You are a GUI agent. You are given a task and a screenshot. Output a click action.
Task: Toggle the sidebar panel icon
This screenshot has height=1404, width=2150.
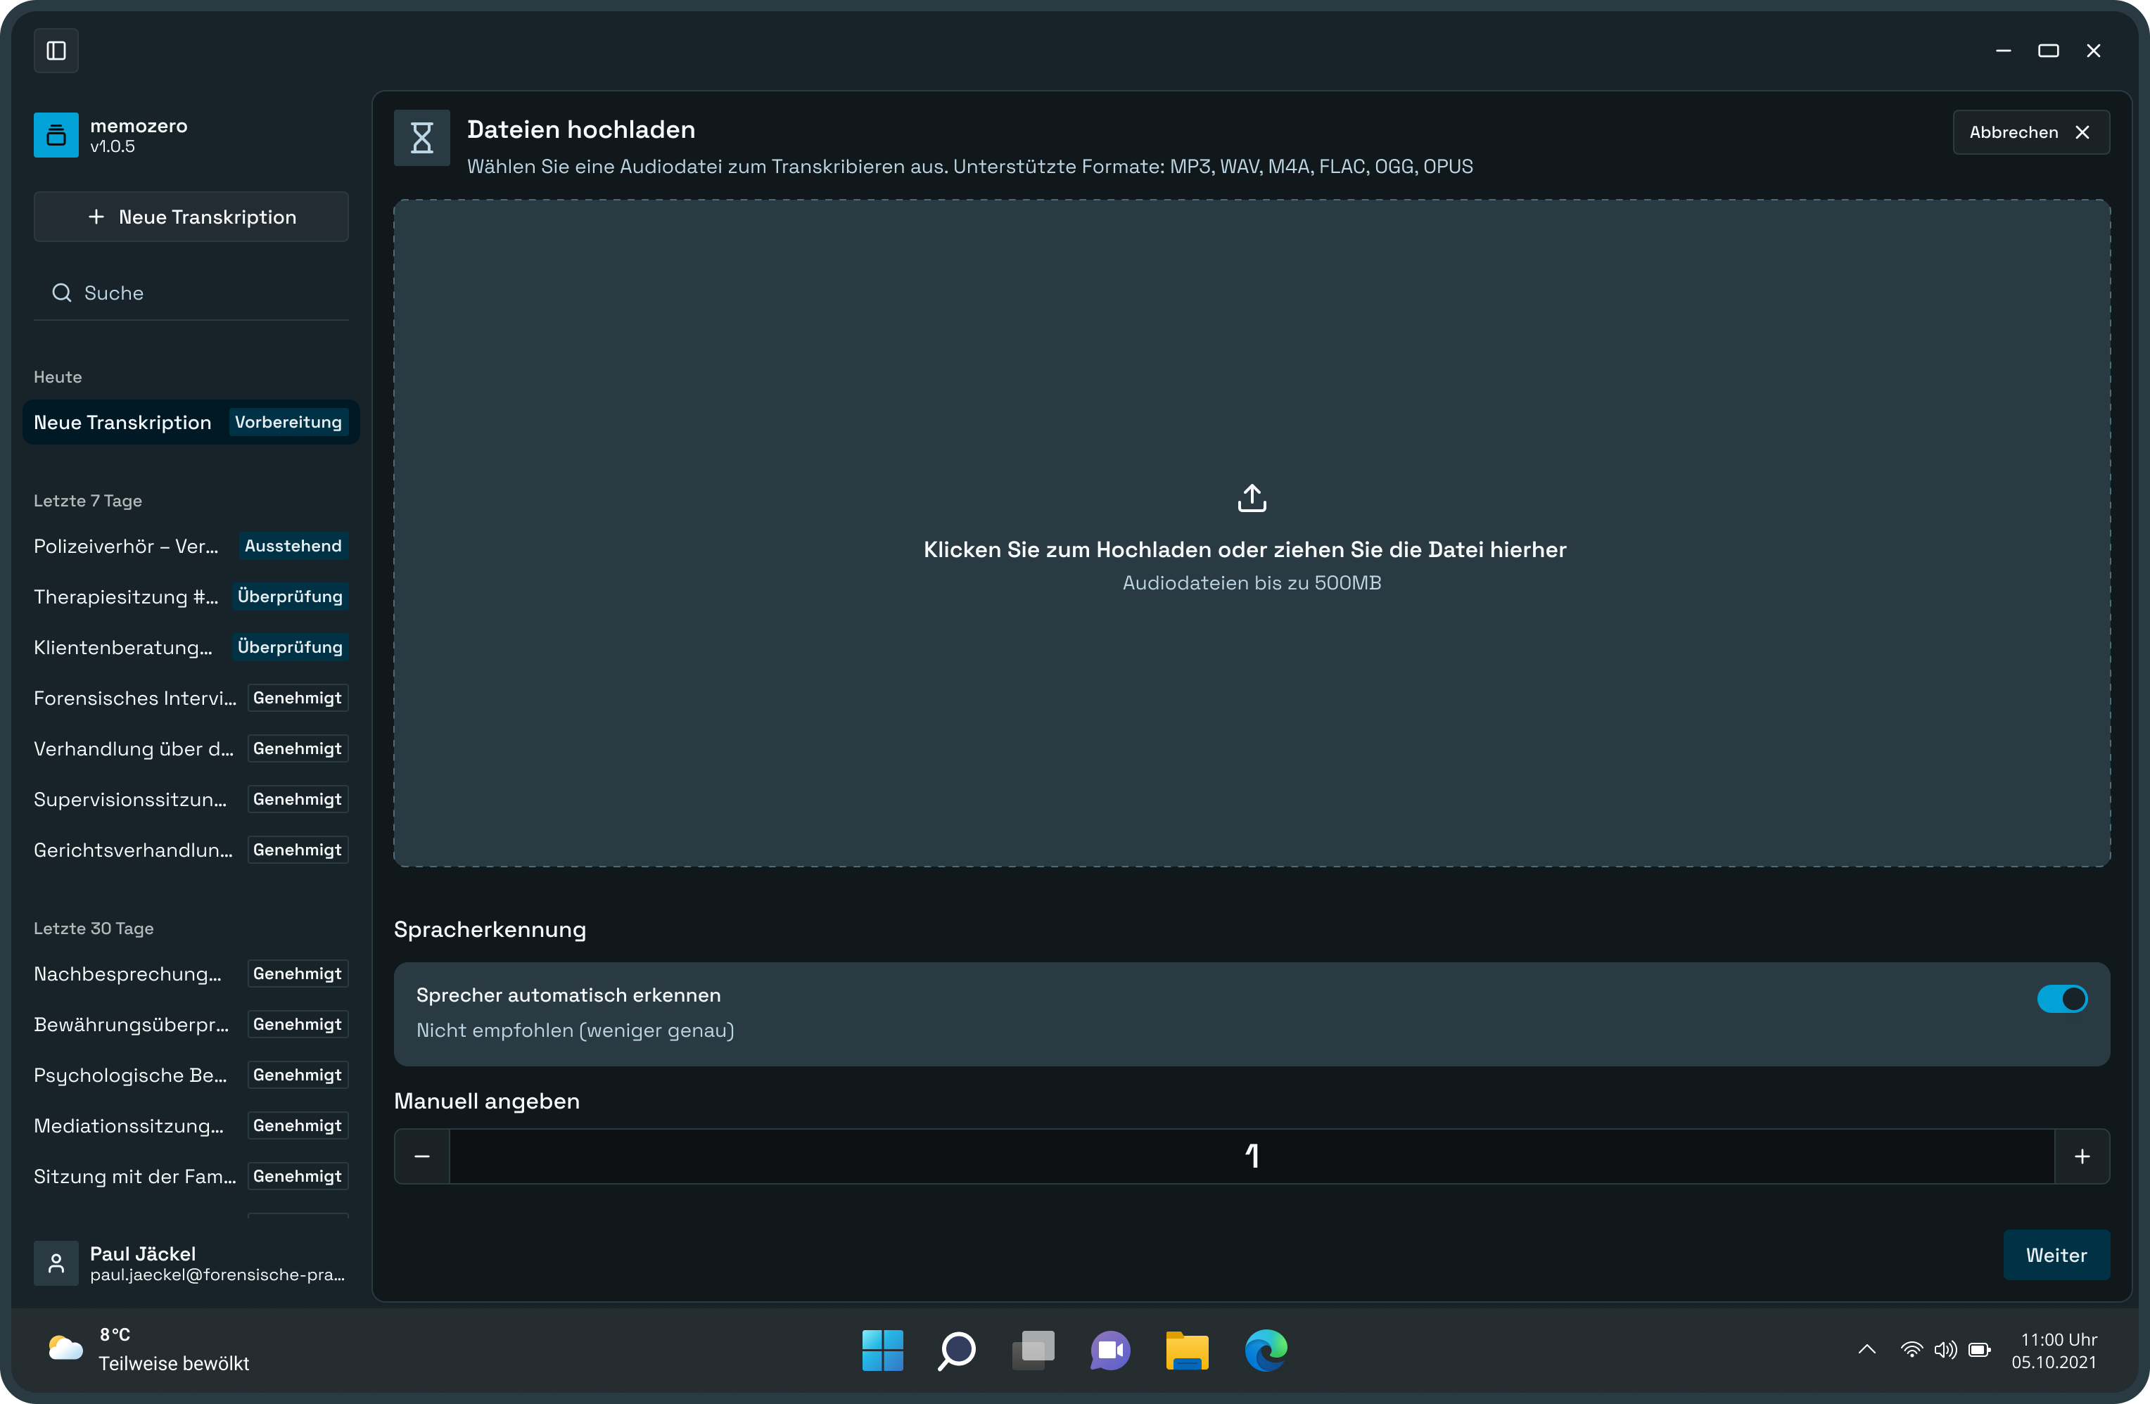pos(56,51)
